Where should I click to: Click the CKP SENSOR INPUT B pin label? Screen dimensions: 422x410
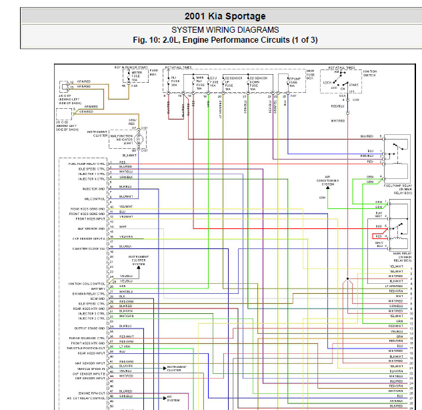(89, 374)
